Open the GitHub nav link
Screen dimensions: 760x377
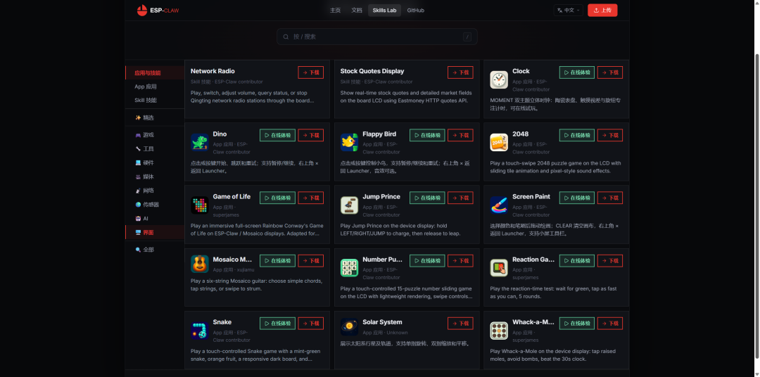click(415, 10)
